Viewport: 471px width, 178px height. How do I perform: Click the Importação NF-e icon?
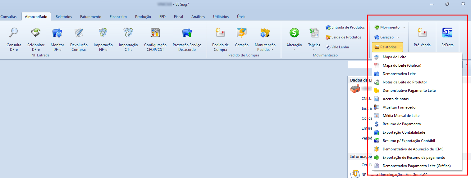103,33
